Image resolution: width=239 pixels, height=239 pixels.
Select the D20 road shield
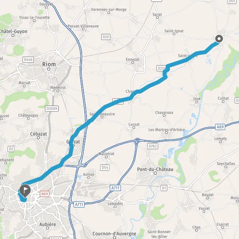point(106,37)
